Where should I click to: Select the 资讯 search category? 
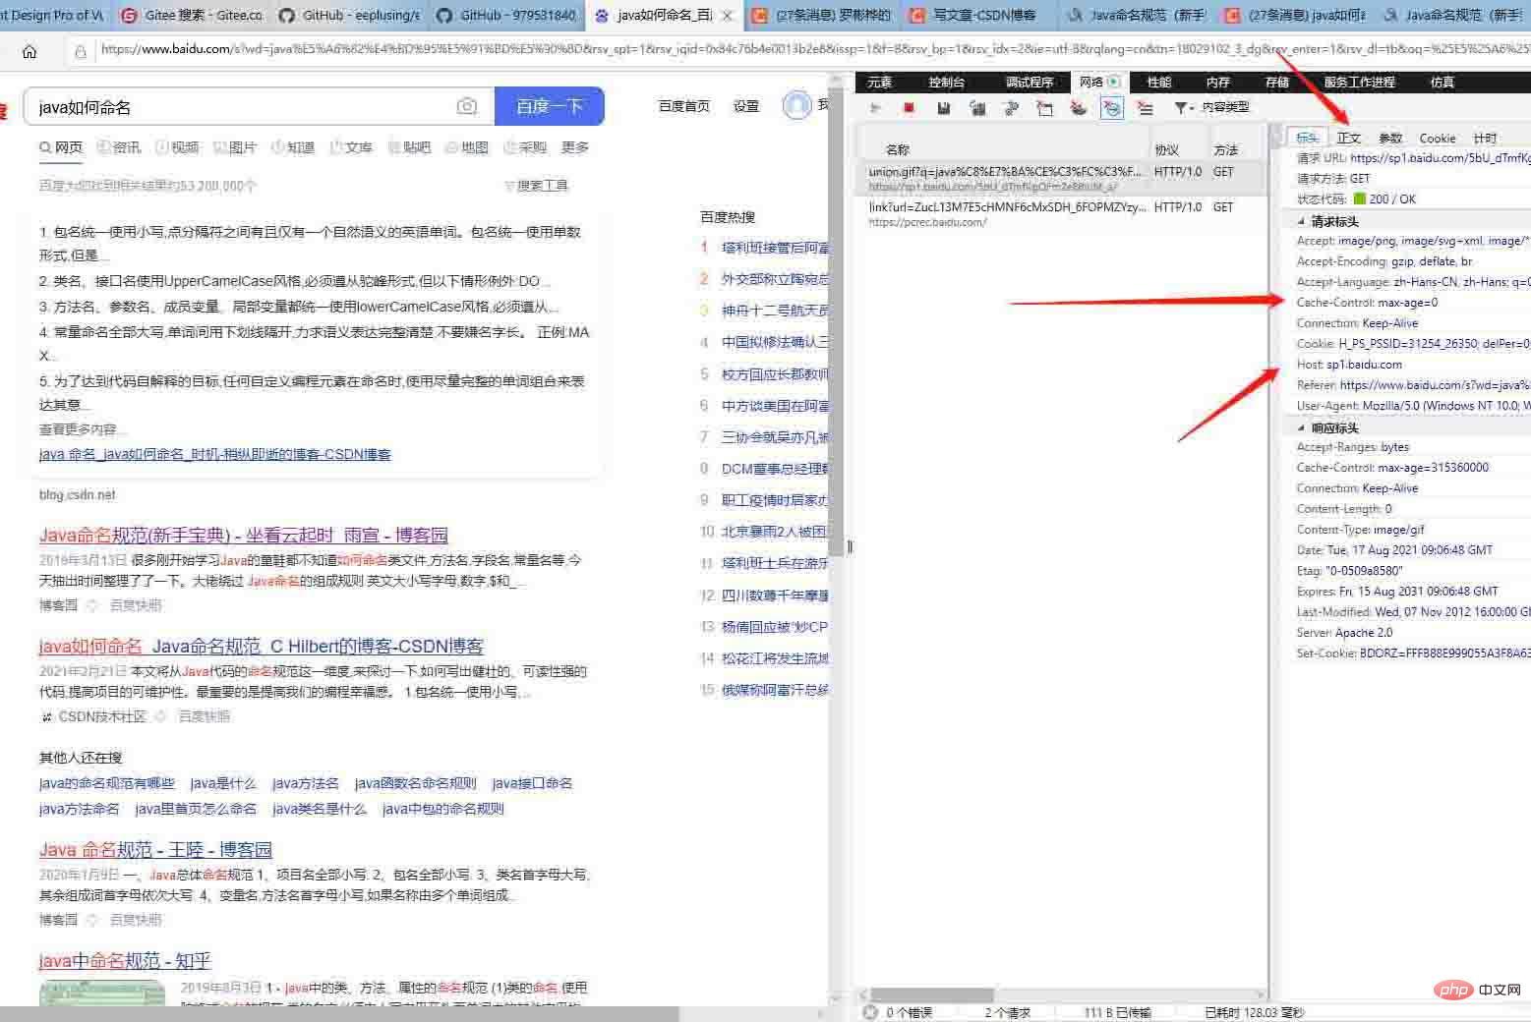coord(119,147)
